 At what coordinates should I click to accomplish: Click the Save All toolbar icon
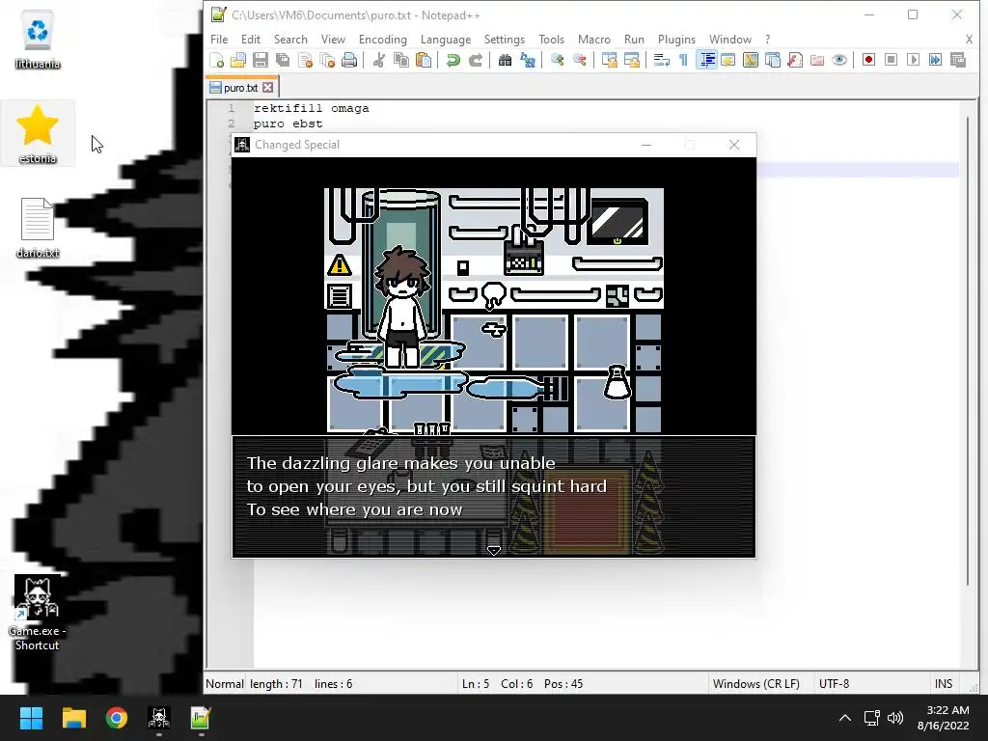pyautogui.click(x=283, y=60)
